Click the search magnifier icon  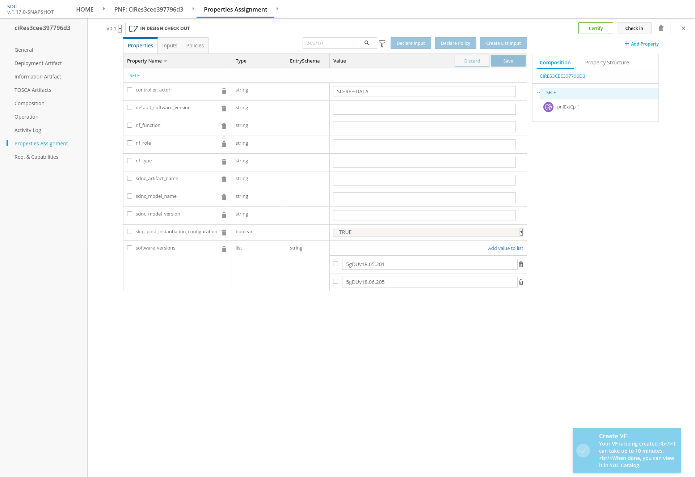coord(367,43)
